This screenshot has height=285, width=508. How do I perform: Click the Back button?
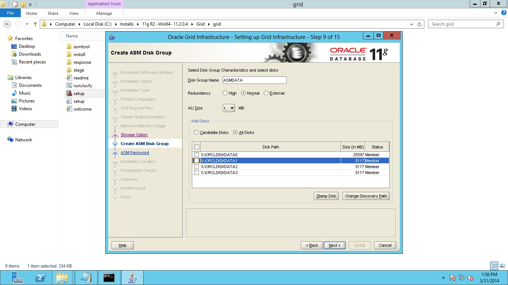(x=312, y=245)
